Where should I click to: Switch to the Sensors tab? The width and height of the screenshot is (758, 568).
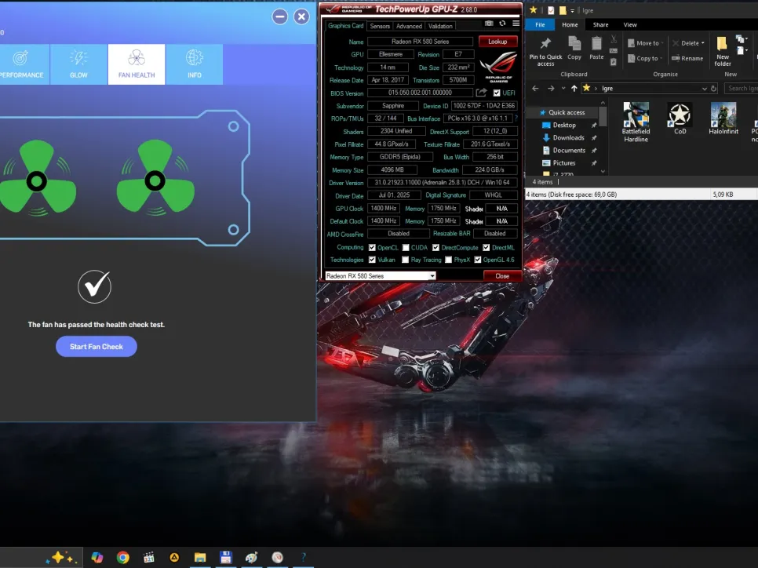[x=380, y=26]
